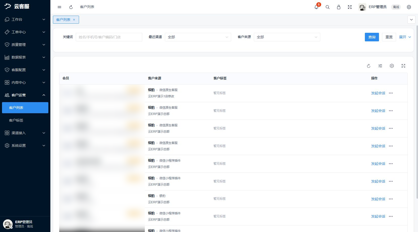Expand more filters with 展开

tap(405, 37)
